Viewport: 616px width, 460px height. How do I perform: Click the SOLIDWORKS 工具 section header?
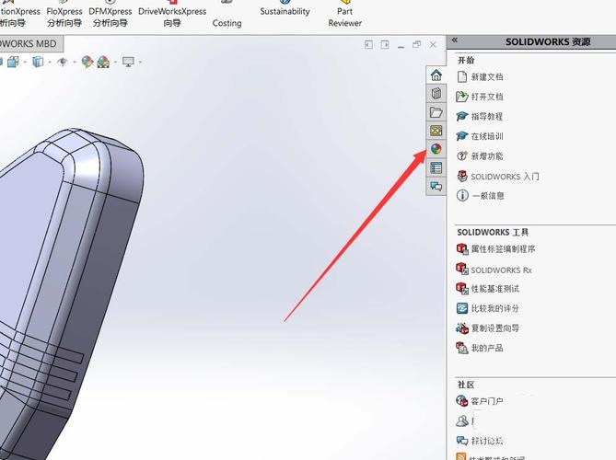493,233
